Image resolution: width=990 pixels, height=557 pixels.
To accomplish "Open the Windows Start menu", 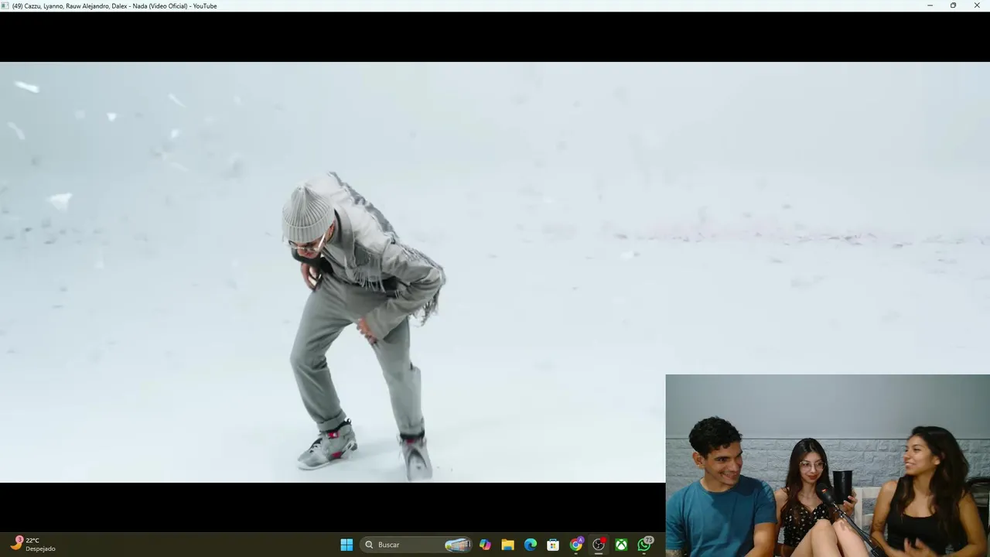I will [346, 545].
